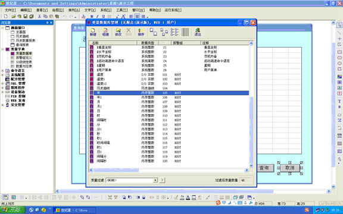Click the 新建 (new variable) toolbar icon
This screenshot has width=343, height=214.
93,32
